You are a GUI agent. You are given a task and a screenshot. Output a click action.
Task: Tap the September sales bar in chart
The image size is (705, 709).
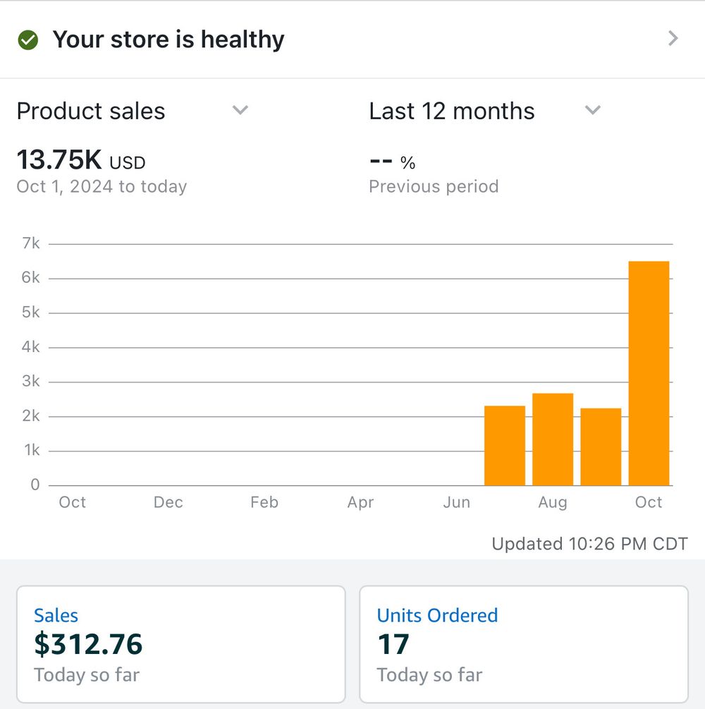point(601,447)
